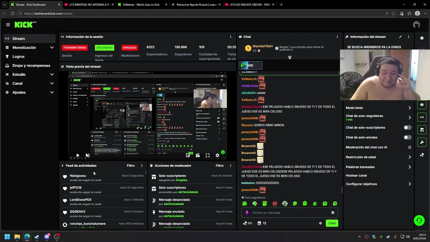
Task: Click the wrench tools icon in the right sidebar
Action: tap(422, 142)
